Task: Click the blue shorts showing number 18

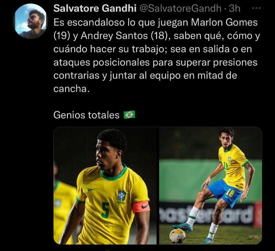Action: coord(225,193)
